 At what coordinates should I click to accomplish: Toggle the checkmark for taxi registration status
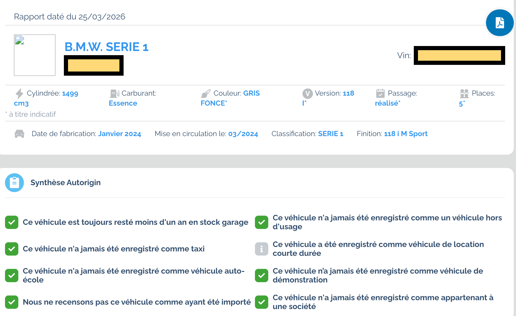tap(11, 249)
